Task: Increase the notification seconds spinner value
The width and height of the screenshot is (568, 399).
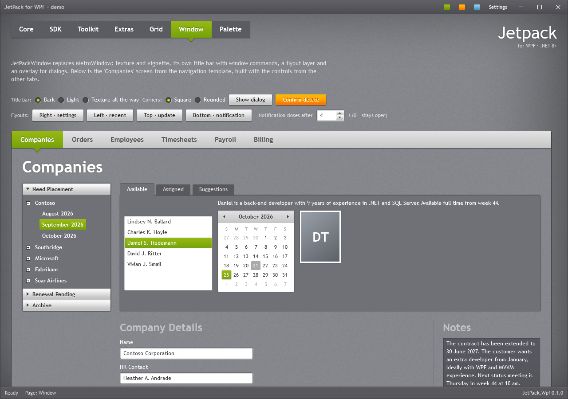Action: tap(340, 113)
